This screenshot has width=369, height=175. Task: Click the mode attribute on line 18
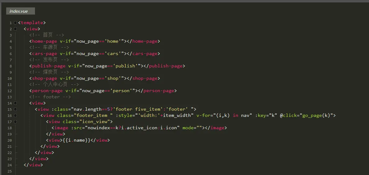pos(188,128)
